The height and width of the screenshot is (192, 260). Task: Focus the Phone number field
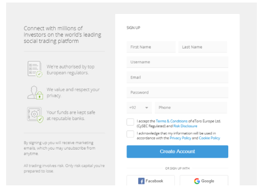coord(191,108)
